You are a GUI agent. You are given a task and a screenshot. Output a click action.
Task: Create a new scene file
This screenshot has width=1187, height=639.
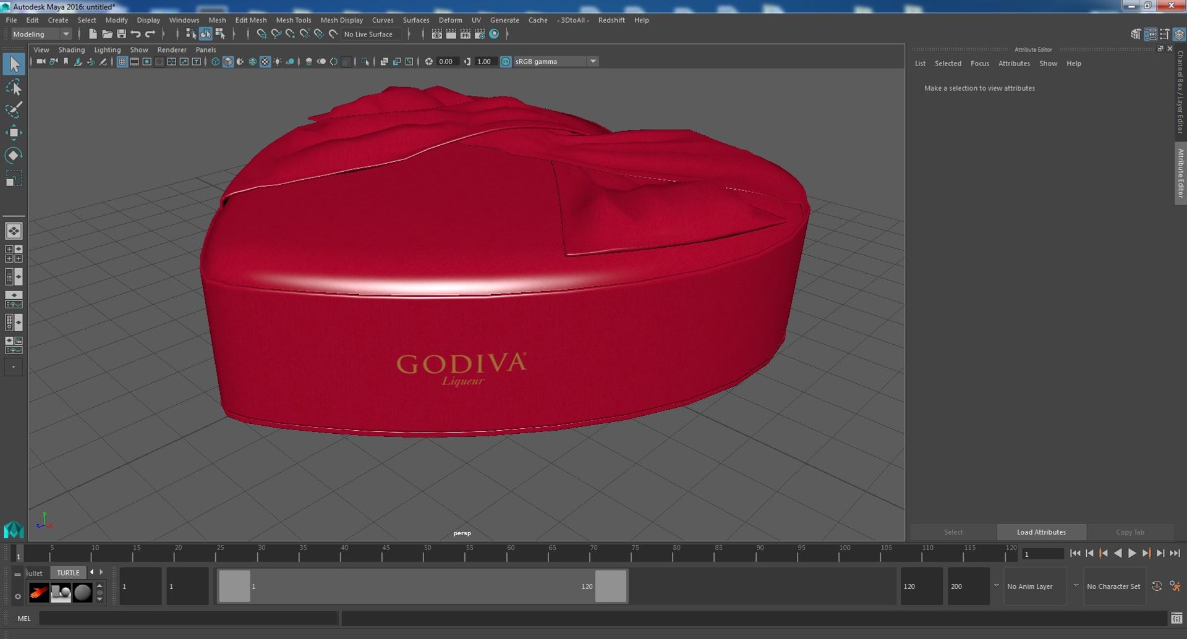tap(93, 34)
